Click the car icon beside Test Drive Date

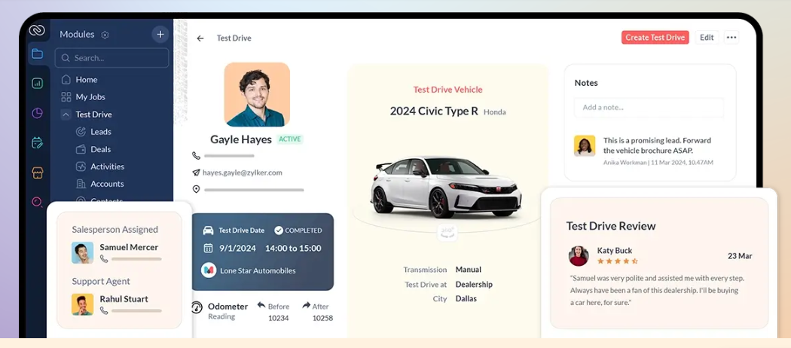tap(208, 230)
